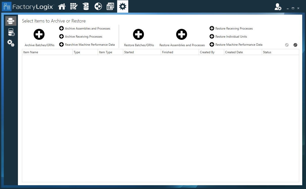Open the reports/documents icon in the top bar
This screenshot has height=189, width=306.
tap(110, 6)
